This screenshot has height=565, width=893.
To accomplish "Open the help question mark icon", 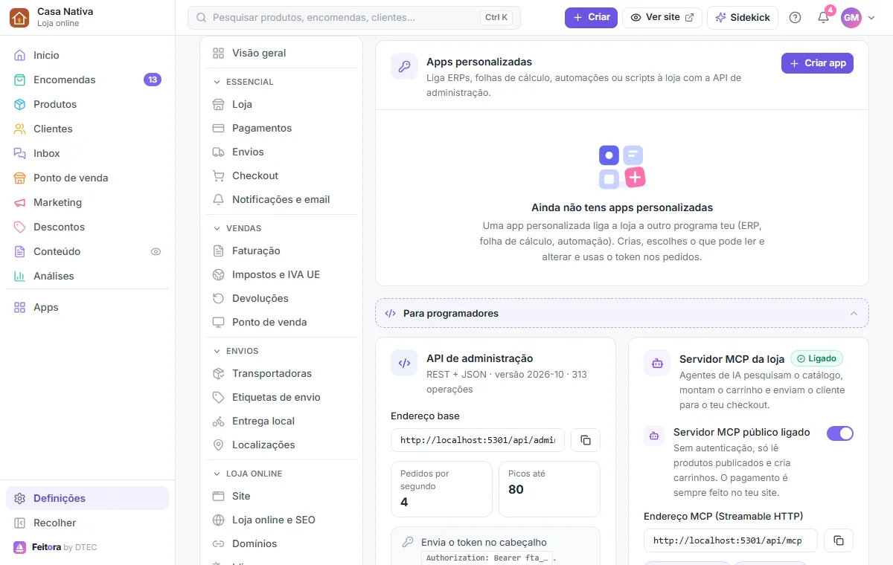I will [795, 18].
